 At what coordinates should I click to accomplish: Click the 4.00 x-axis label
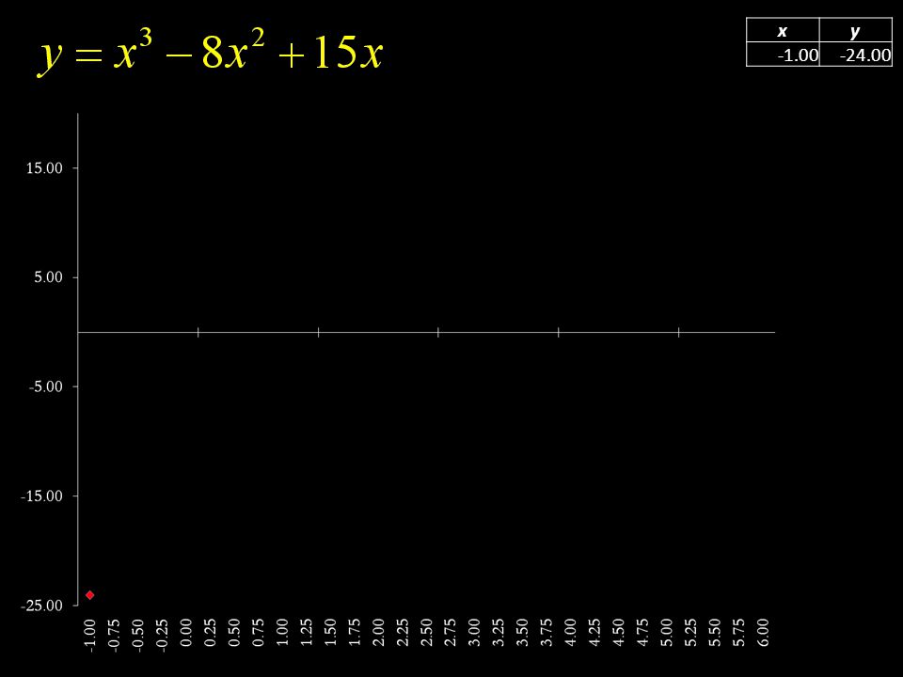[571, 632]
